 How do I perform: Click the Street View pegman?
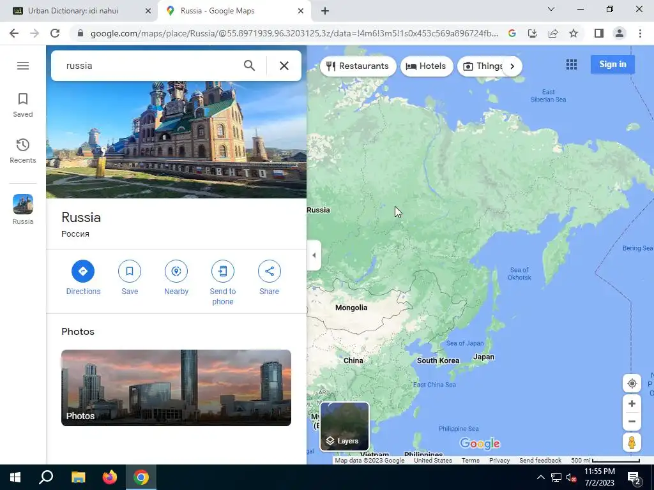click(632, 443)
